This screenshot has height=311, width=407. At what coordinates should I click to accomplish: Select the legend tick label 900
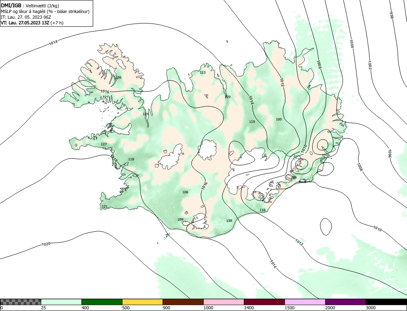[166, 308]
